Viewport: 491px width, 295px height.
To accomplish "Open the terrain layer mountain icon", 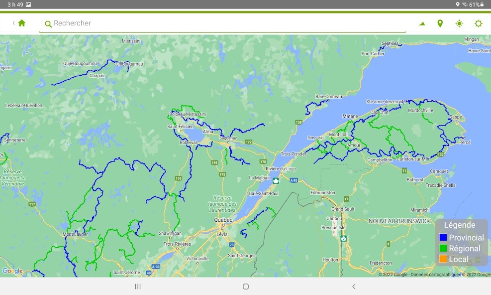I will pos(422,23).
